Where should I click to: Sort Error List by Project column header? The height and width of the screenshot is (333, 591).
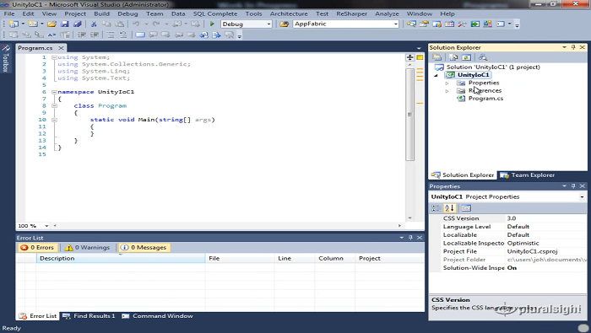click(389, 258)
